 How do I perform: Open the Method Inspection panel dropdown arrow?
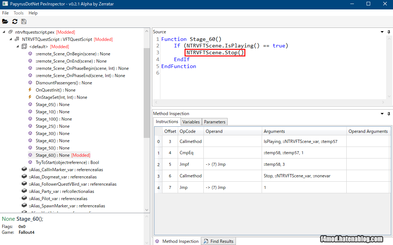point(382,114)
